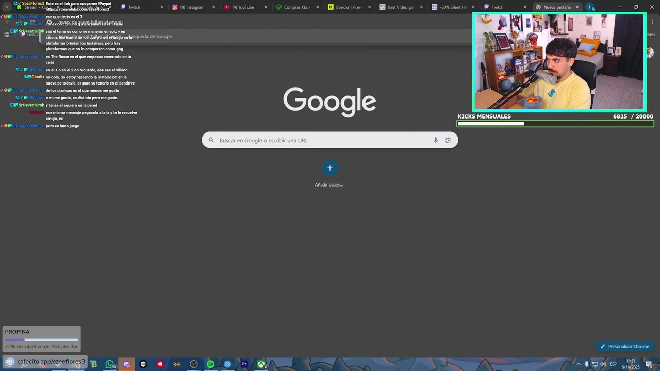Click the Kicks Mensuales progress bar
The height and width of the screenshot is (371, 660).
(555, 124)
